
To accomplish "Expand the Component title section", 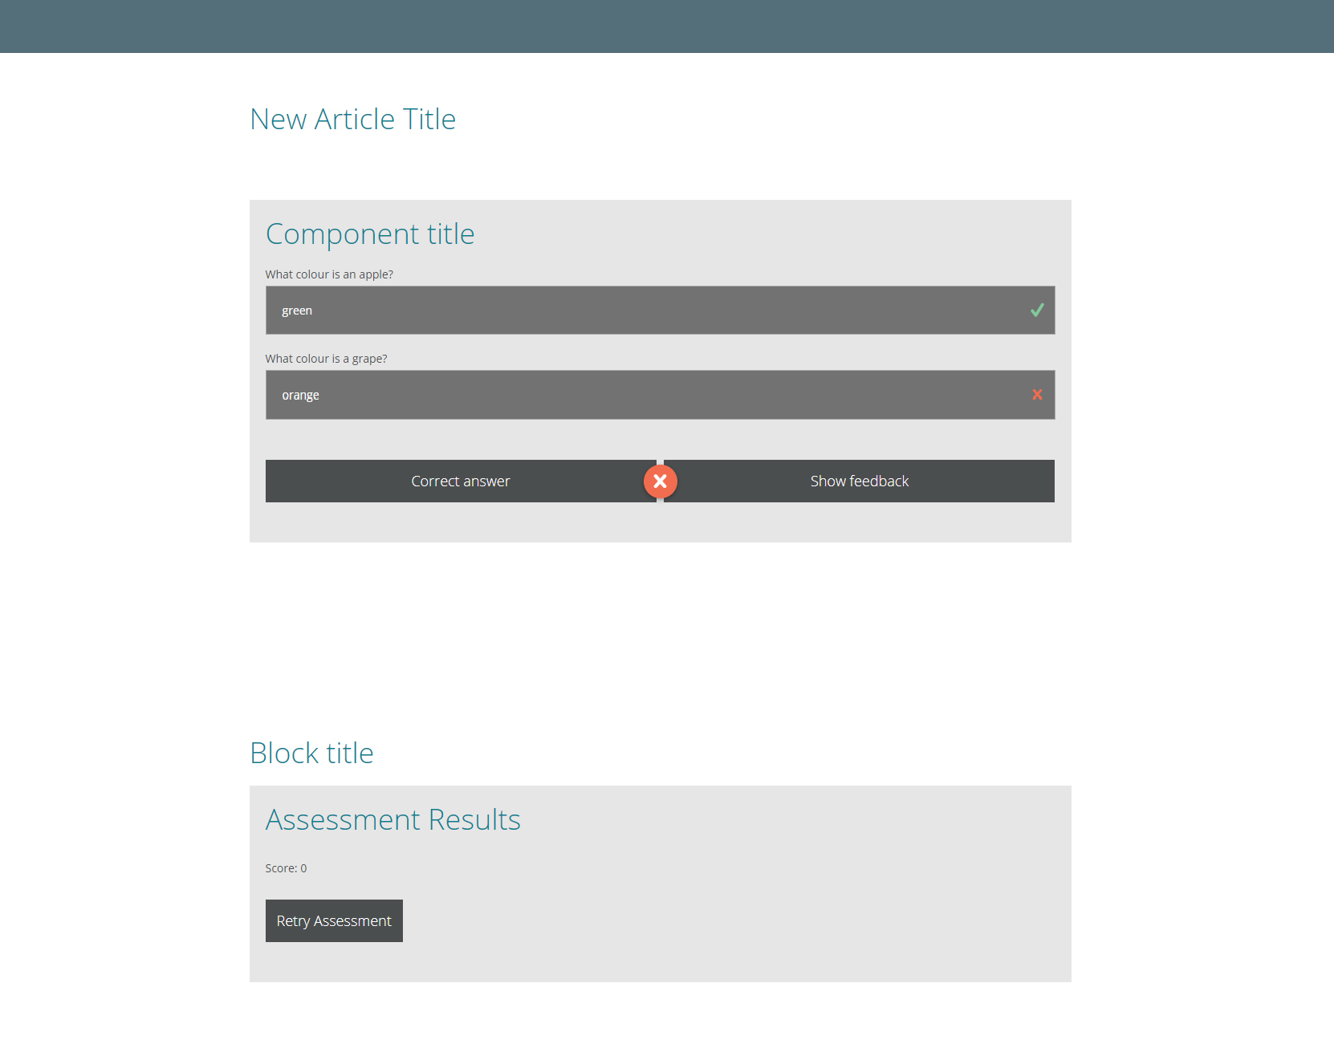I will coord(370,234).
